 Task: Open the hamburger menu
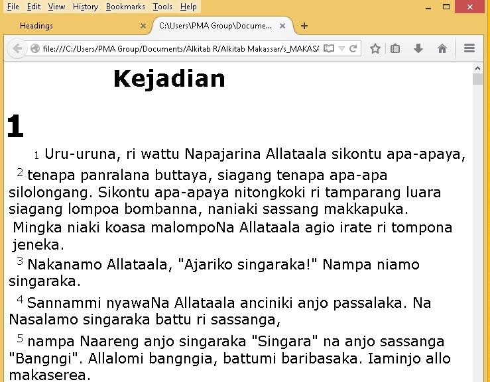pos(469,48)
